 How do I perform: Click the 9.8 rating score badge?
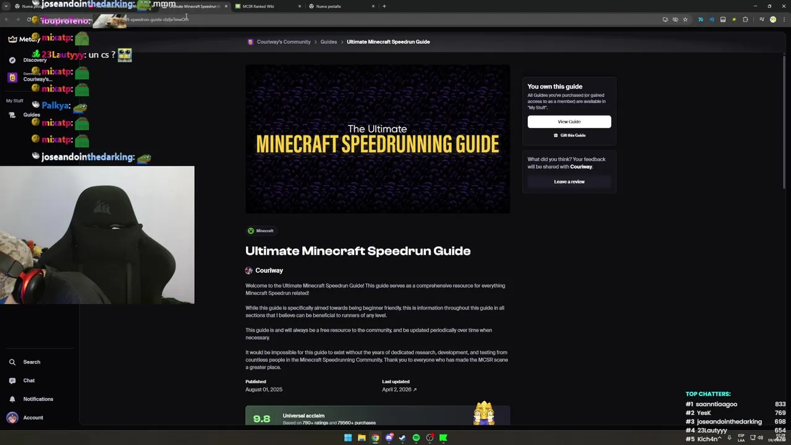coord(261,418)
